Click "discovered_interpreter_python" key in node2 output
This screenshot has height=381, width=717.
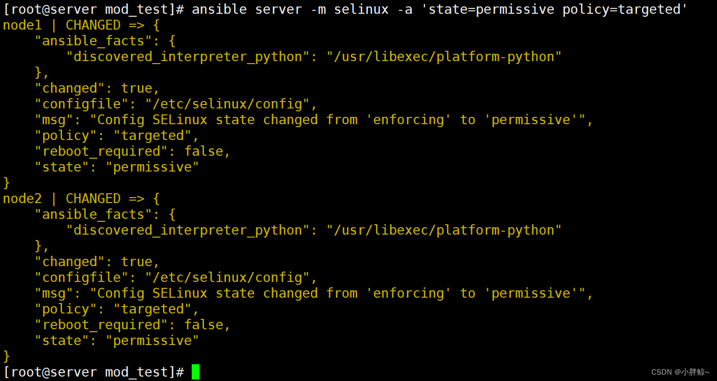[188, 230]
